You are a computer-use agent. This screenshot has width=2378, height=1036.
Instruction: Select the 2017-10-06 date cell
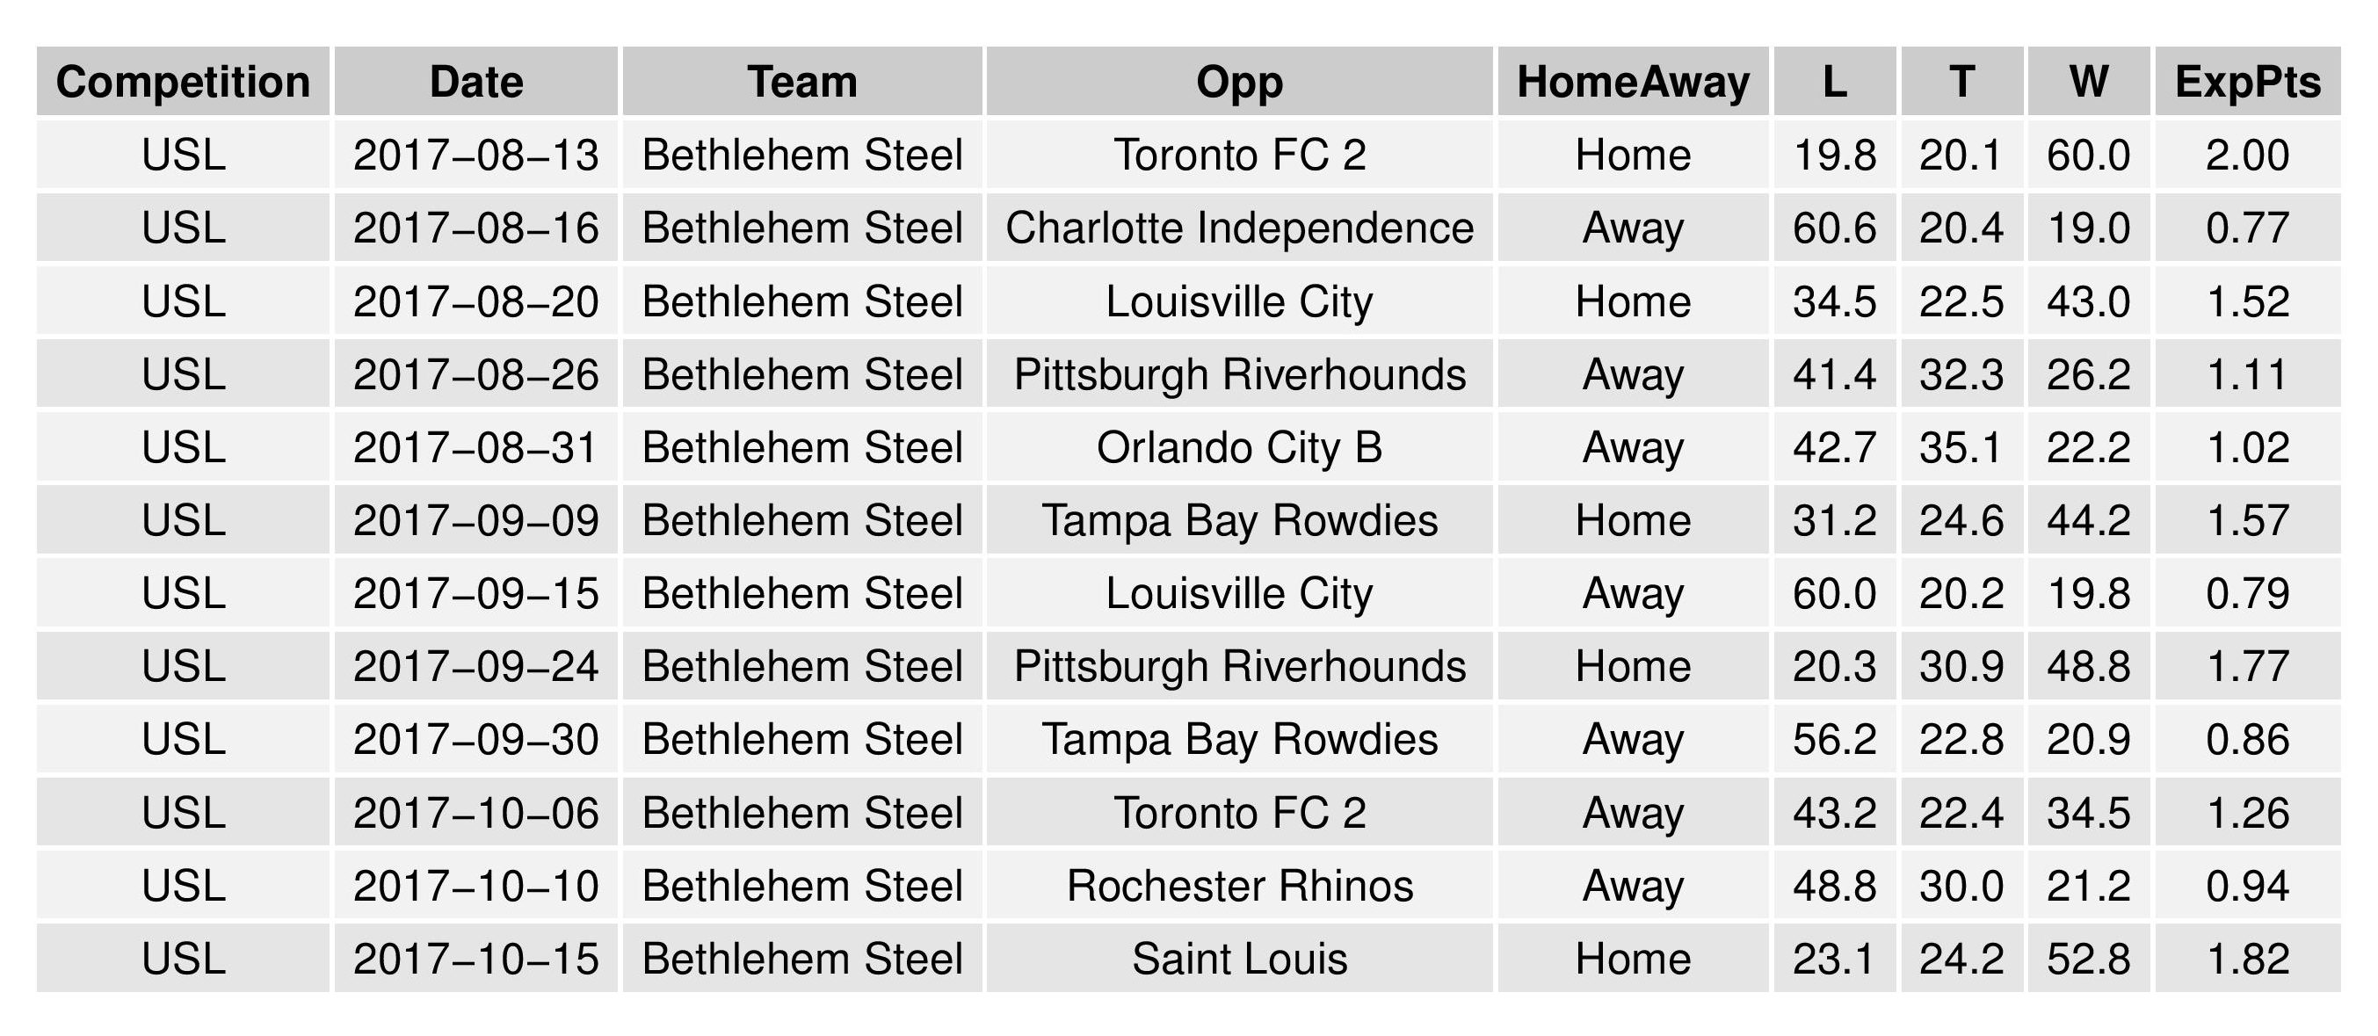(x=475, y=814)
